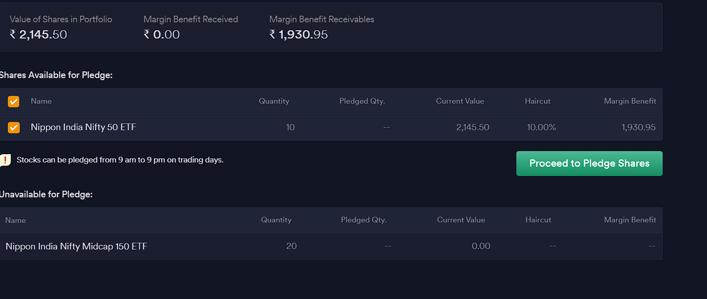Click the Name header in unavailable table
Image resolution: width=707 pixels, height=299 pixels.
click(16, 220)
